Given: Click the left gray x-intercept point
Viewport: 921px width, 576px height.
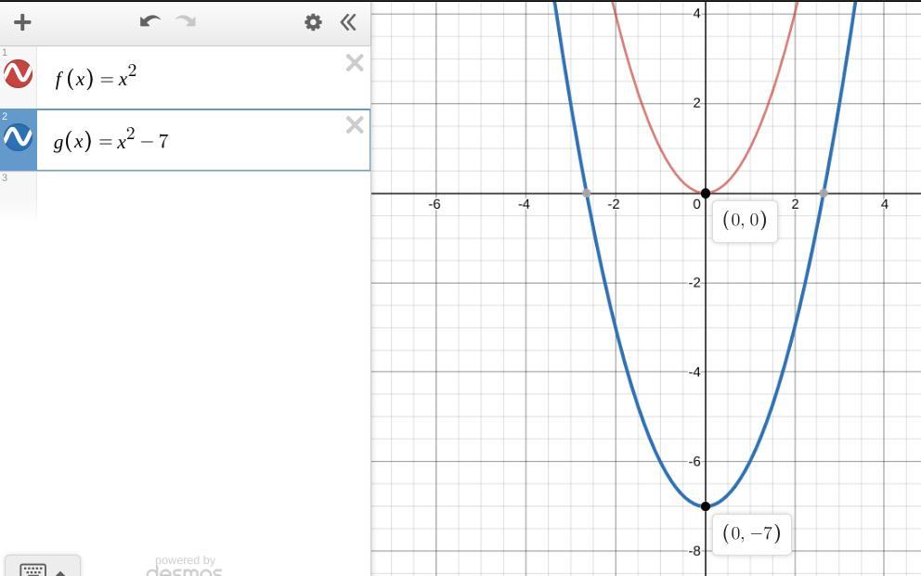Looking at the screenshot, I should 586,193.
